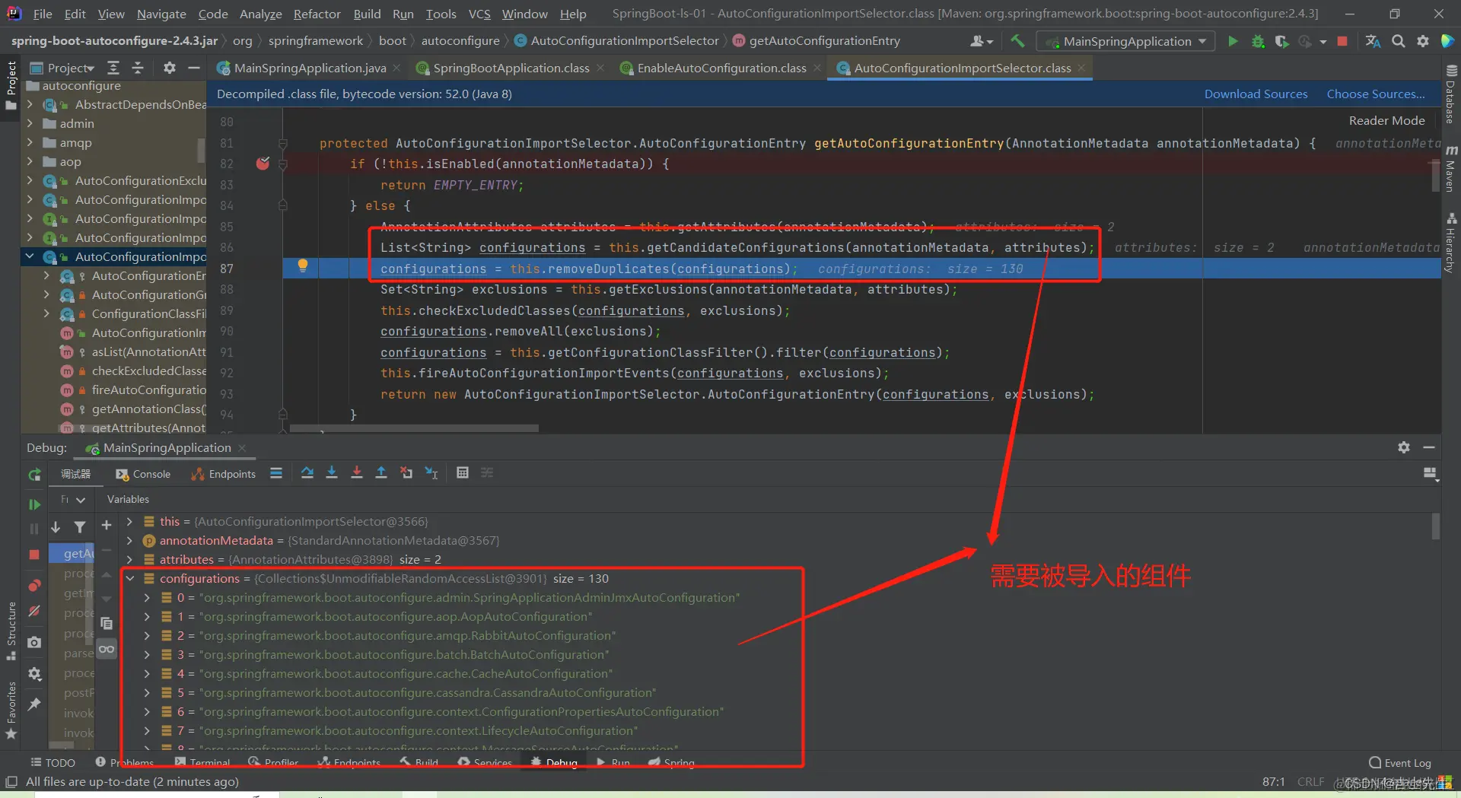Image resolution: width=1461 pixels, height=798 pixels.
Task: Open the Console tab in Debug panel
Action: 143,474
